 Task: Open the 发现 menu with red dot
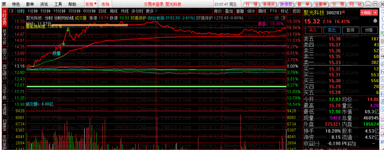click(x=90, y=4)
